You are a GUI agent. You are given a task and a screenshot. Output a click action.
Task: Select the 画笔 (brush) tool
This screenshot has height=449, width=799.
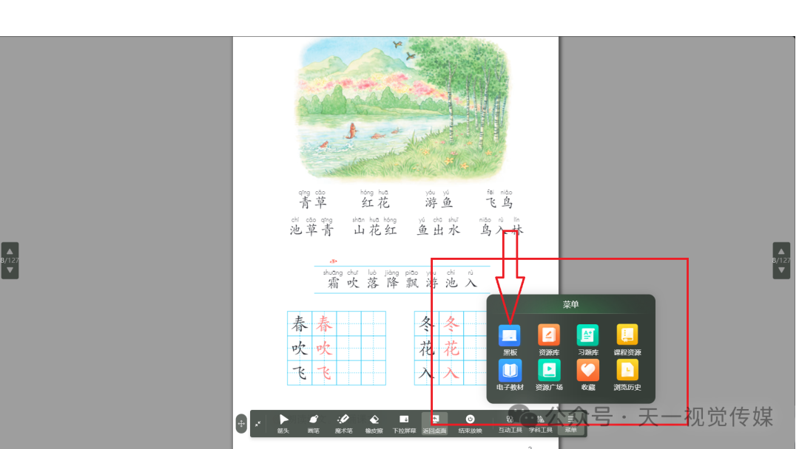coord(312,421)
